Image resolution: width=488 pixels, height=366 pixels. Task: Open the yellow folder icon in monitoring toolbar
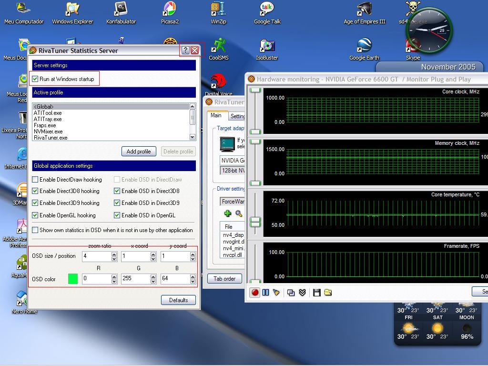click(328, 293)
